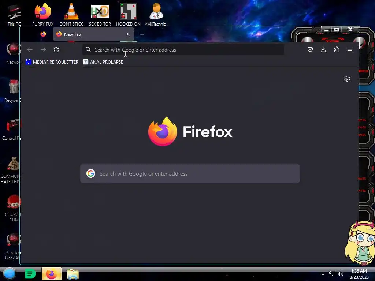This screenshot has height=281, width=375.
Task: Open the volume speaker tray icon
Action: pos(341,274)
